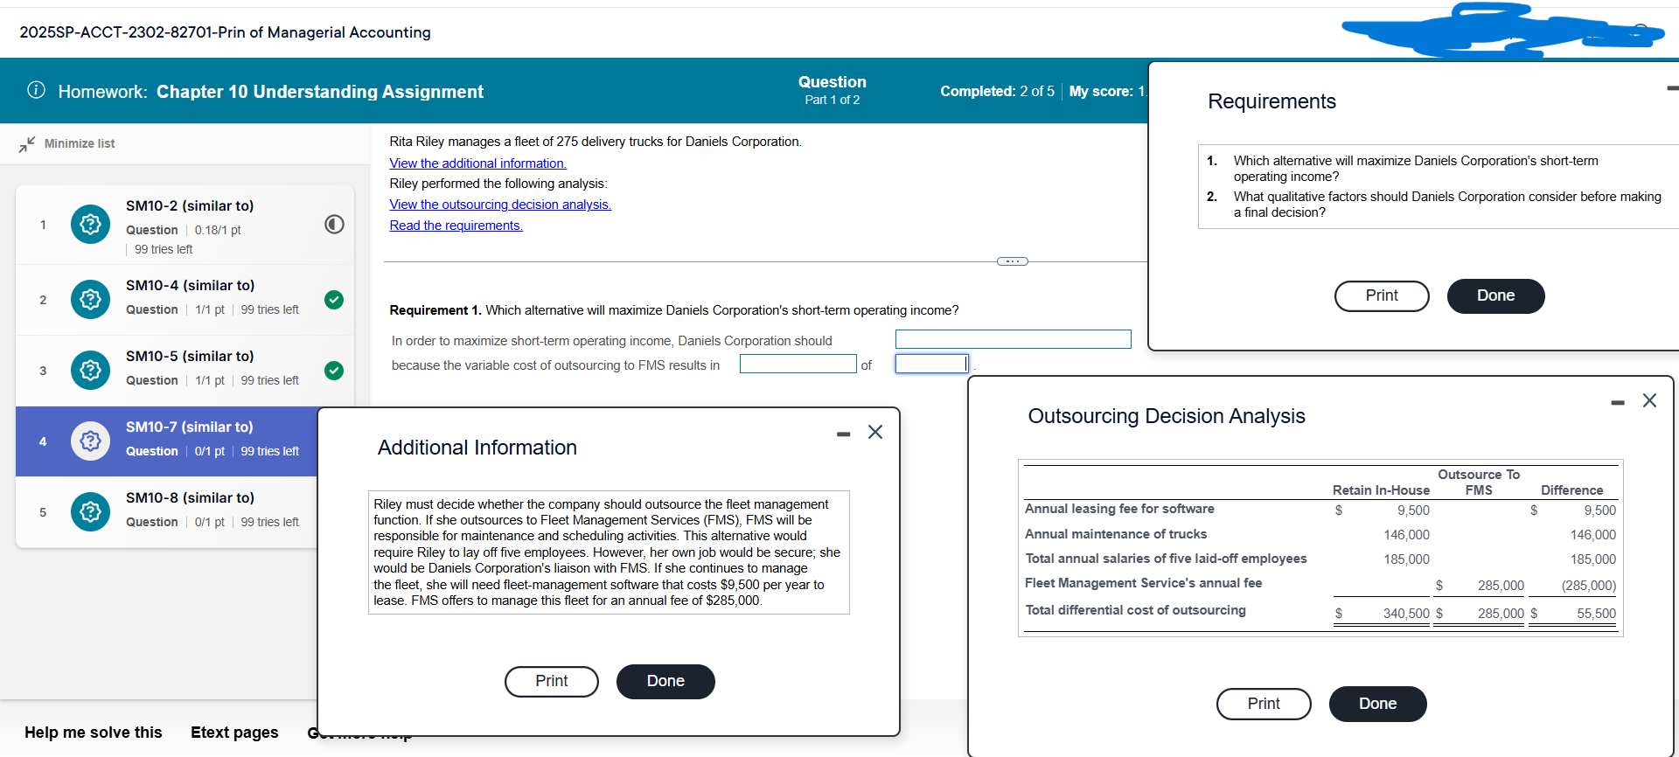Click Done in Outsourcing Decision Analysis popup
This screenshot has width=1679, height=757.
pyautogui.click(x=1377, y=705)
